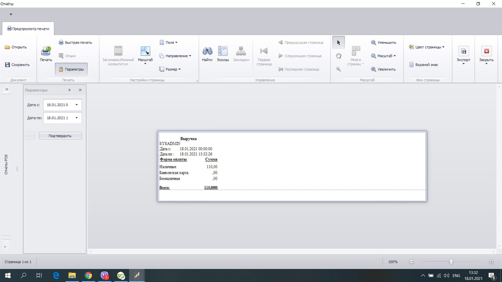
Task: Expand the Размер paper size dropdown
Action: tap(170, 69)
